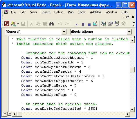Click the View Microsoft Access toolbar icon
Image resolution: width=137 pixels, height=119 pixels.
point(7,24)
